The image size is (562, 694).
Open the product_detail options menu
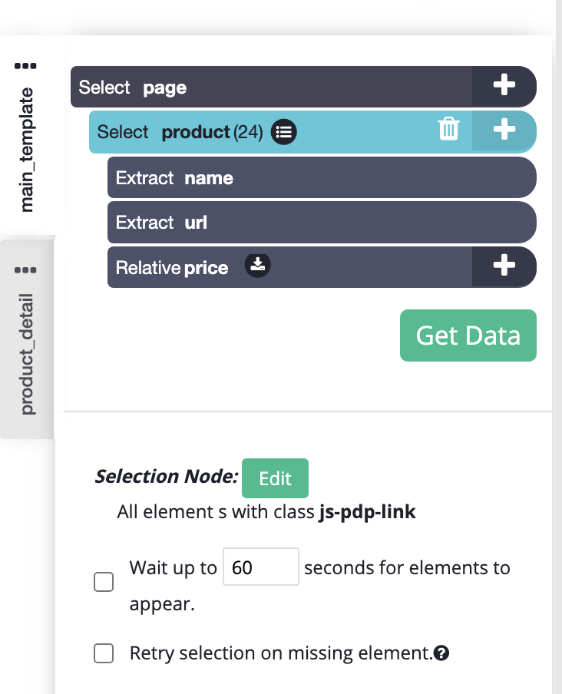[26, 269]
